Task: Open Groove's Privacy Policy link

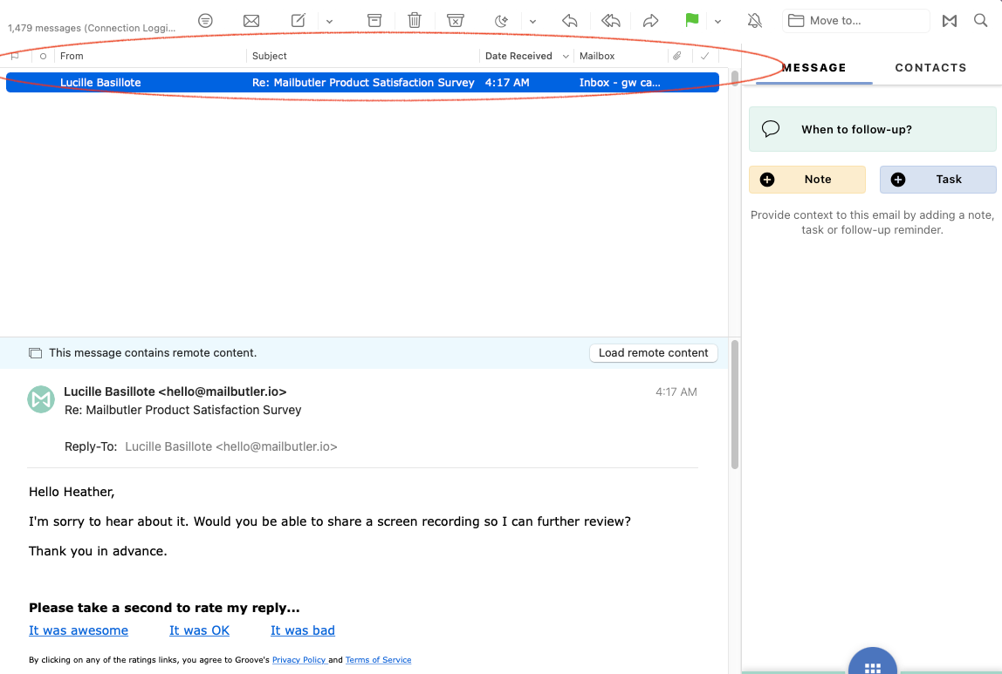Action: [x=299, y=660]
